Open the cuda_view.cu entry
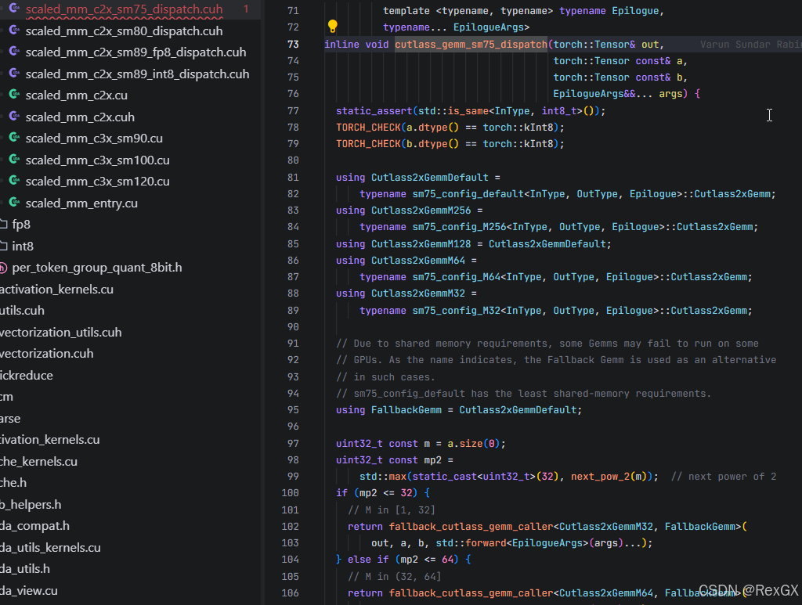This screenshot has width=802, height=605. pyautogui.click(x=29, y=591)
